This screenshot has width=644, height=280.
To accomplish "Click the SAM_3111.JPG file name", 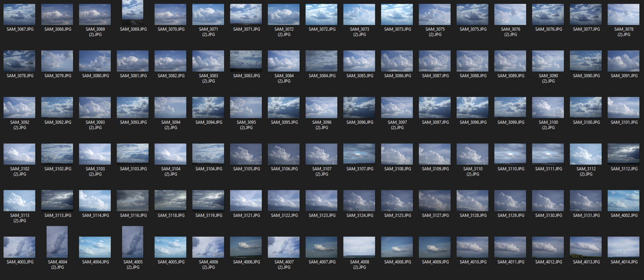I will point(548,169).
